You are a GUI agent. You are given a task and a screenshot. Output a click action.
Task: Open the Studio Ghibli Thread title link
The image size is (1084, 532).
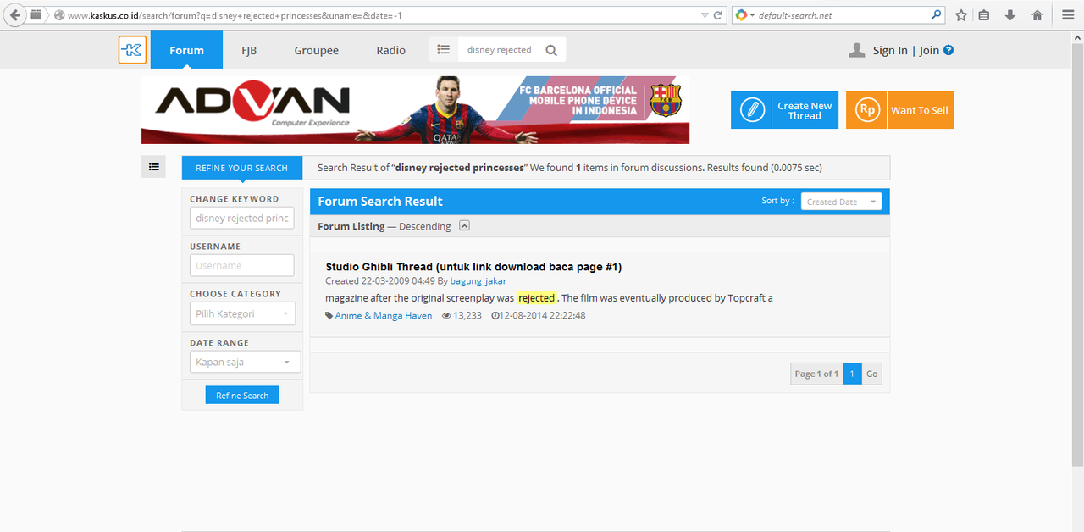(473, 267)
